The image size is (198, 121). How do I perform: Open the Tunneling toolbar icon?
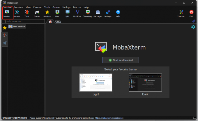pos(88,13)
